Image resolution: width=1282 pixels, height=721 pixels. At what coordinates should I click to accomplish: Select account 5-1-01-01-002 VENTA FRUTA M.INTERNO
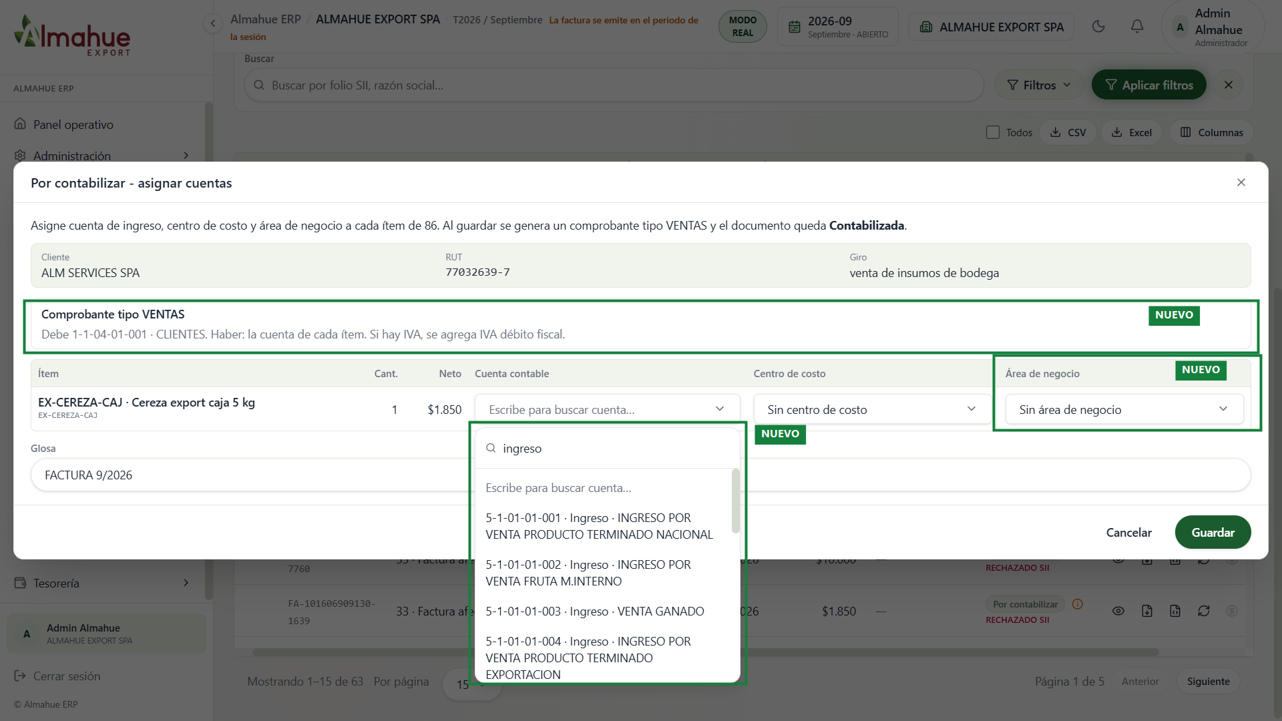(603, 573)
